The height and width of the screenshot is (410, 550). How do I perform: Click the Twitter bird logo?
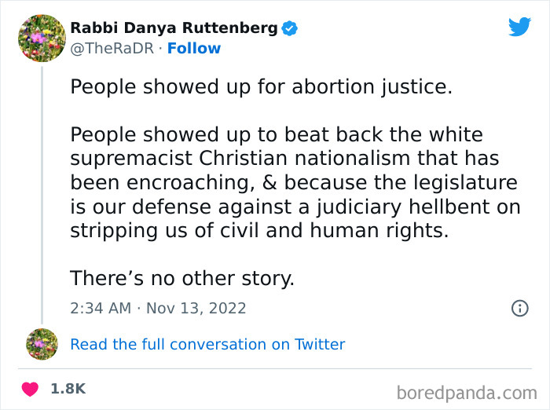click(x=519, y=27)
